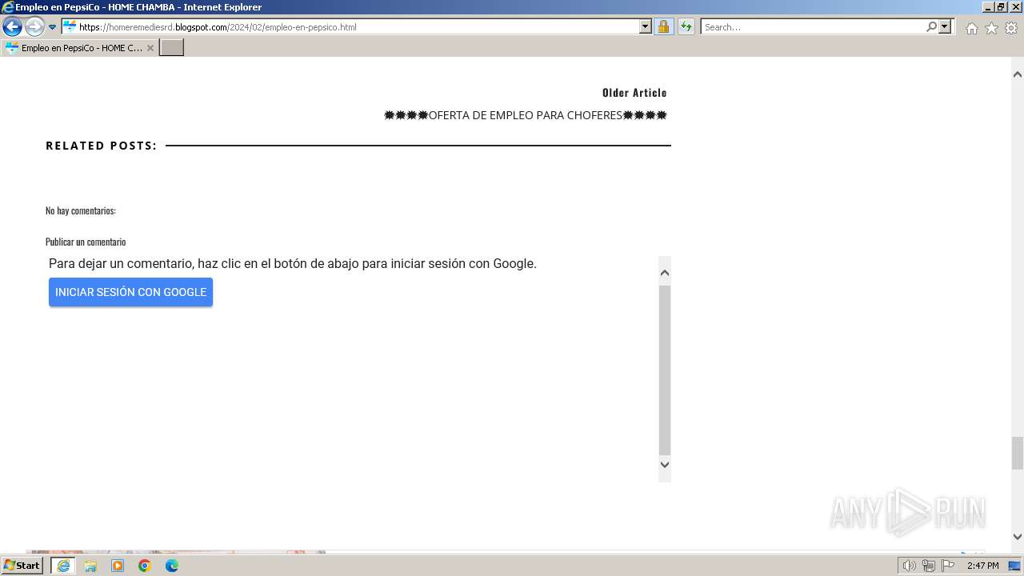Refresh the page with the reload icon
The height and width of the screenshot is (576, 1024).
click(x=686, y=26)
